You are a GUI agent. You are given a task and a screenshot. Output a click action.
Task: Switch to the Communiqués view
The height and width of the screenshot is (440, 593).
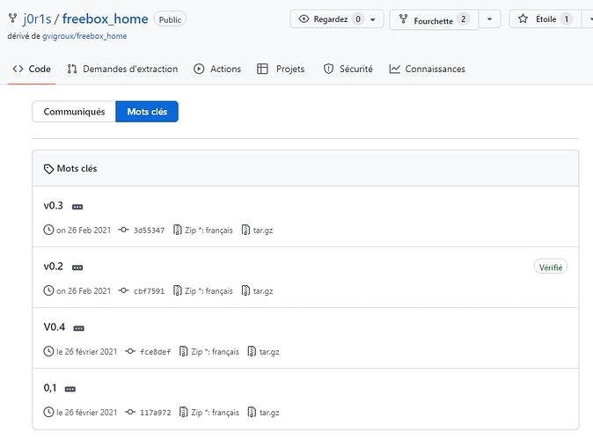click(74, 112)
